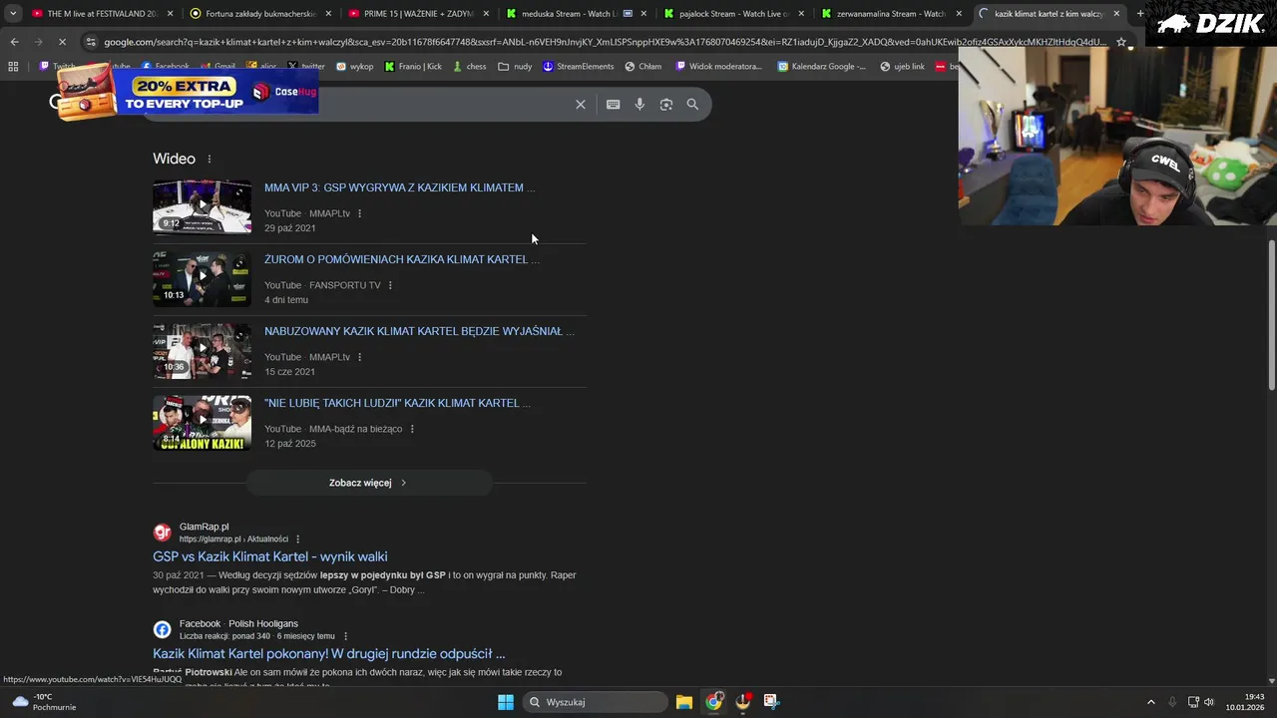The image size is (1277, 718).
Task: Open the apps grid in bookmarks bar
Action: (x=13, y=67)
